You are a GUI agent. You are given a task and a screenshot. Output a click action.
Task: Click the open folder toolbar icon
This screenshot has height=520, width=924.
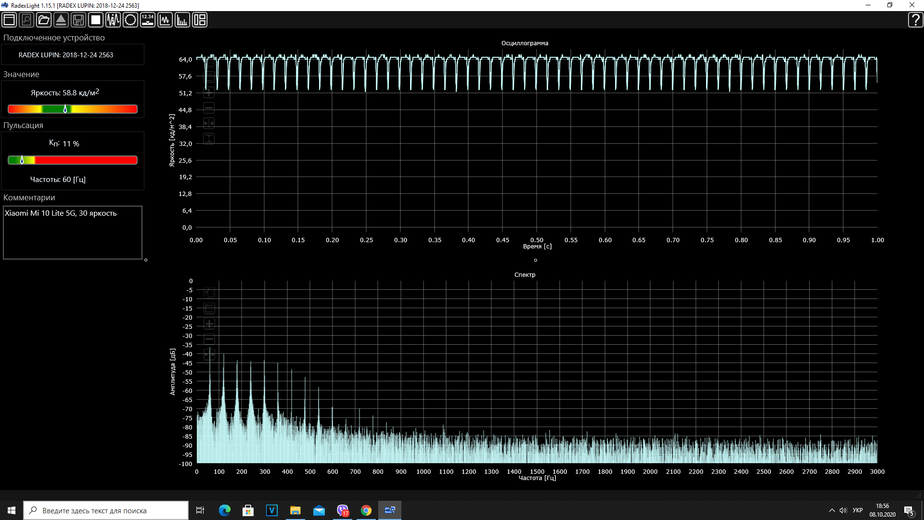(44, 20)
